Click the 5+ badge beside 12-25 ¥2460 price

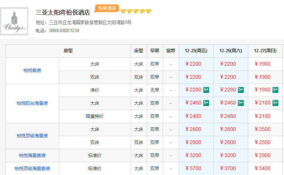[x=206, y=103]
